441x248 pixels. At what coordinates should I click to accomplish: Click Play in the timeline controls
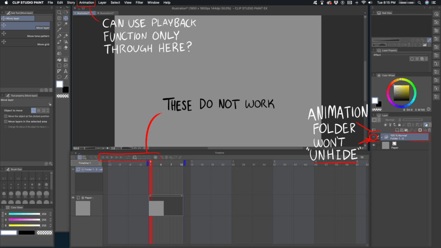point(112,158)
